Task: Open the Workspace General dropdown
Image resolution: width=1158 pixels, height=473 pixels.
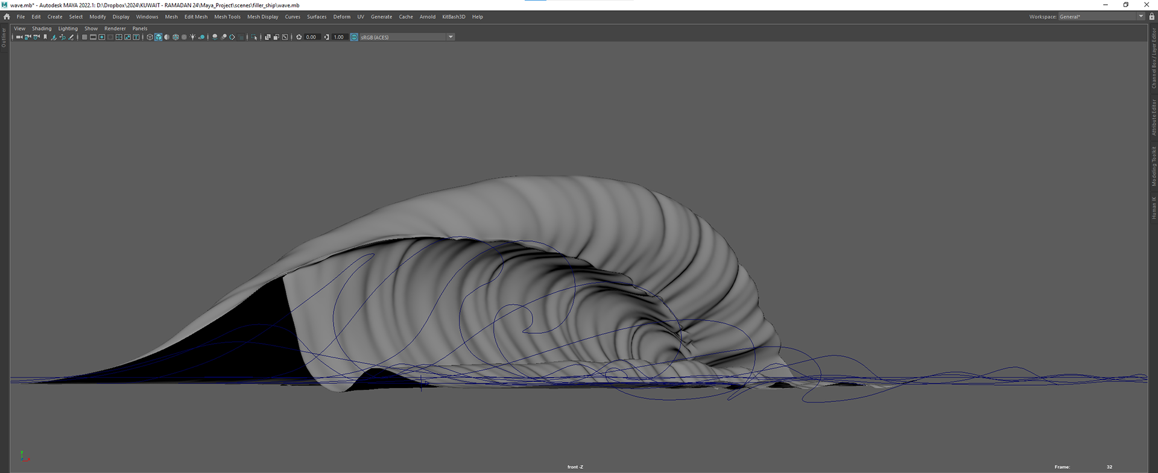Action: click(x=1101, y=17)
